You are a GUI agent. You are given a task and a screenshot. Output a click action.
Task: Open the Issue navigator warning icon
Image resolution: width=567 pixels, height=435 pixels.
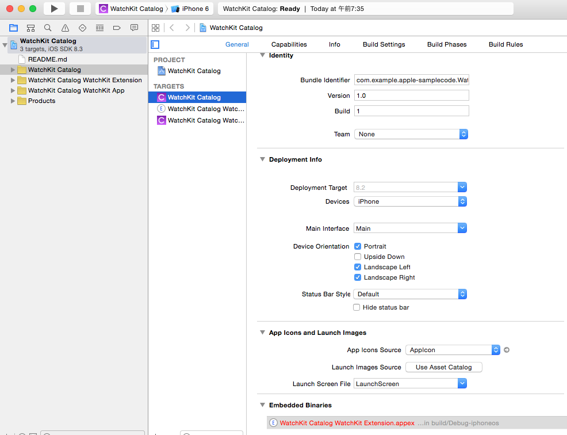pos(65,28)
